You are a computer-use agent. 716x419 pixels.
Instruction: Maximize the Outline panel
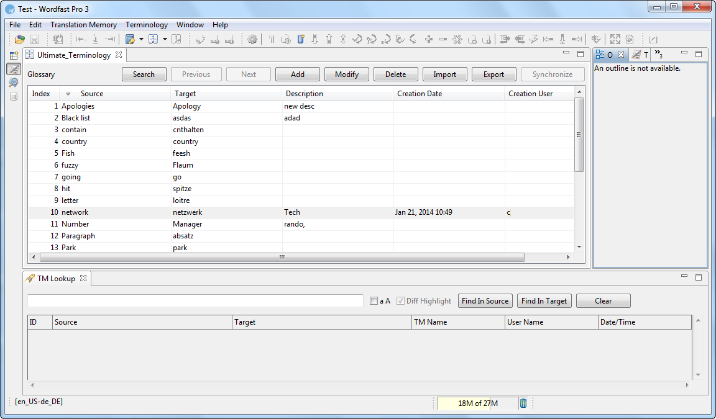click(x=698, y=54)
